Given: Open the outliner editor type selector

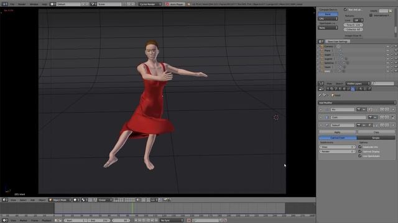Looking at the screenshot, I should point(321,84).
